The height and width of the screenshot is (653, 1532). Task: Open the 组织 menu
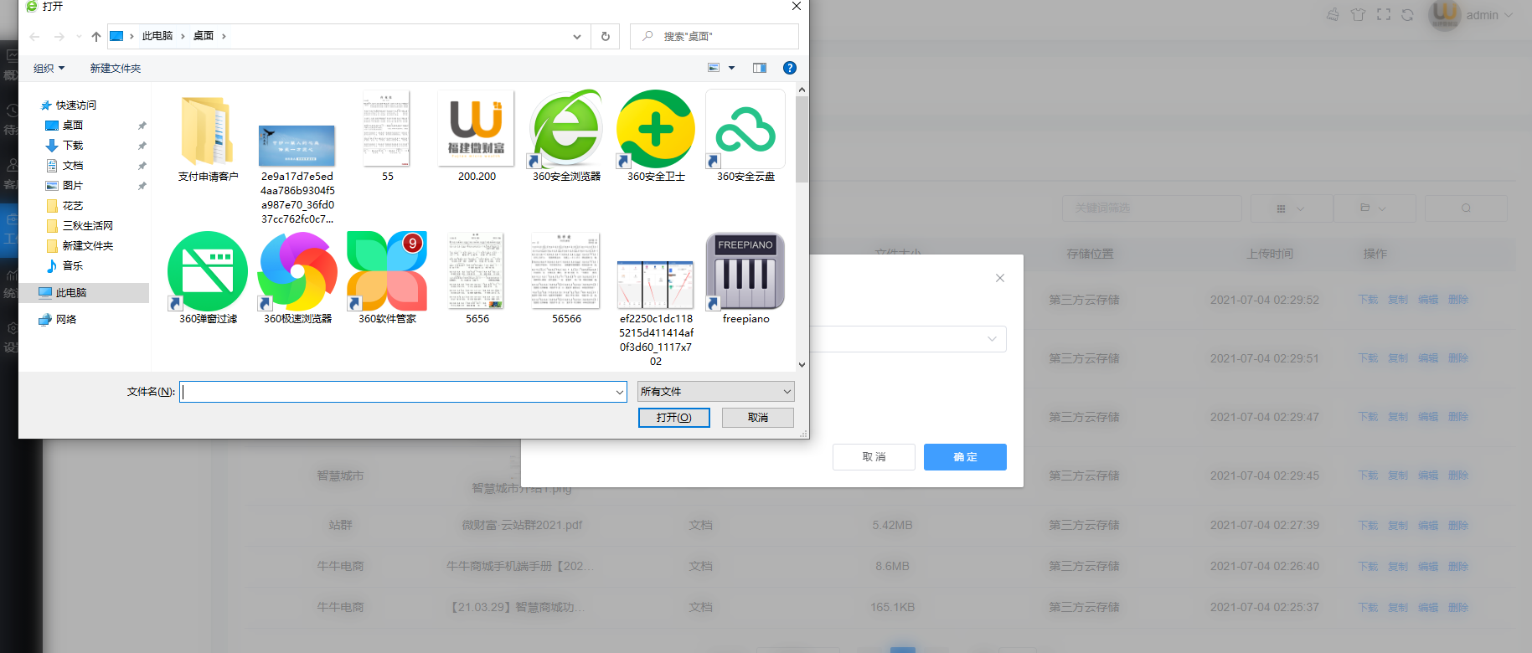click(49, 68)
